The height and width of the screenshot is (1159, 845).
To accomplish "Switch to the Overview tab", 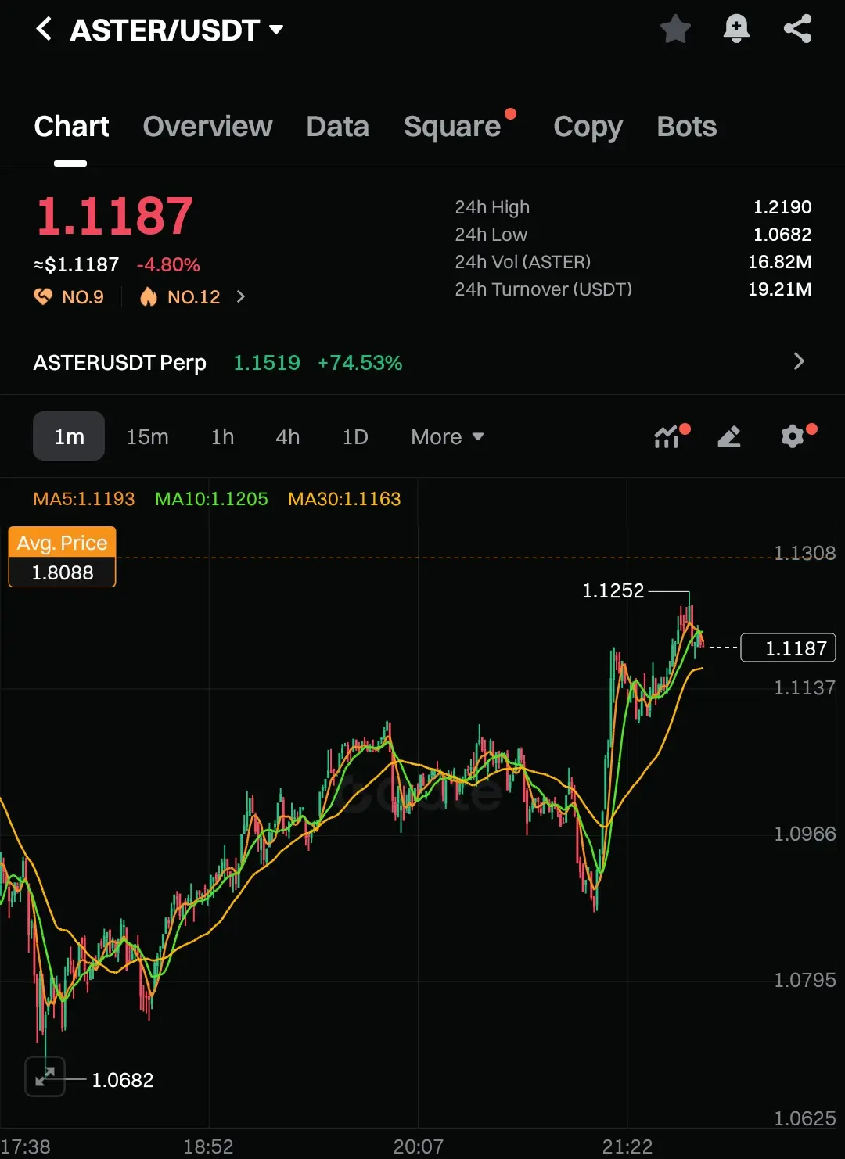I will pyautogui.click(x=207, y=127).
